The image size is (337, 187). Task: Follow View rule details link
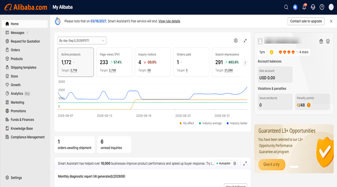(169, 21)
